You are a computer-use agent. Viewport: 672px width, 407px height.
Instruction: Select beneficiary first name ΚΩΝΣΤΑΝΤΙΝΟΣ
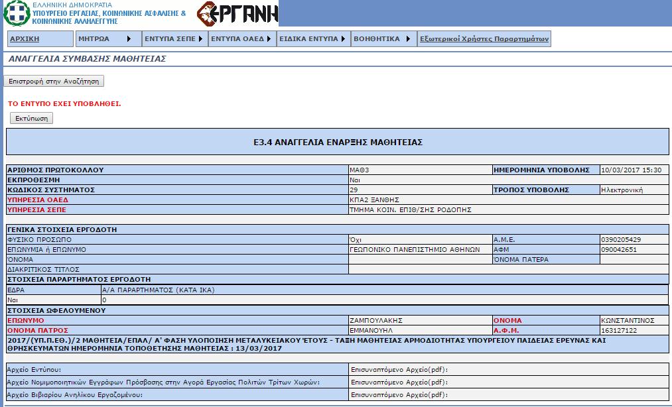628,320
